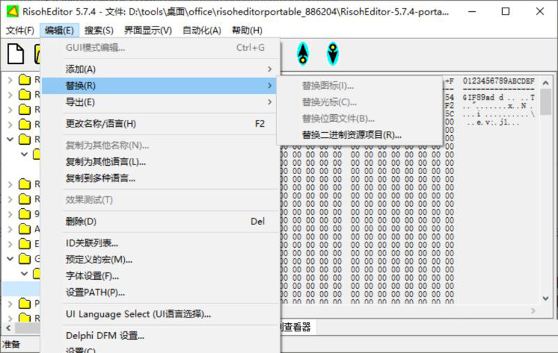
Task: Expand the tree node labeled P
Action: click(10, 304)
